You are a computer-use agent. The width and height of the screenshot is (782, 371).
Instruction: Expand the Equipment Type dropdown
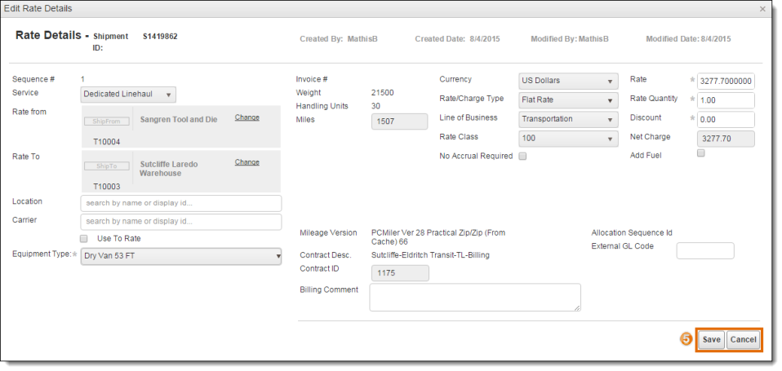coord(180,257)
